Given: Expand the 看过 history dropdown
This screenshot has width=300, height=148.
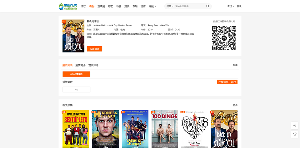Looking at the screenshot, I should click(x=231, y=6).
